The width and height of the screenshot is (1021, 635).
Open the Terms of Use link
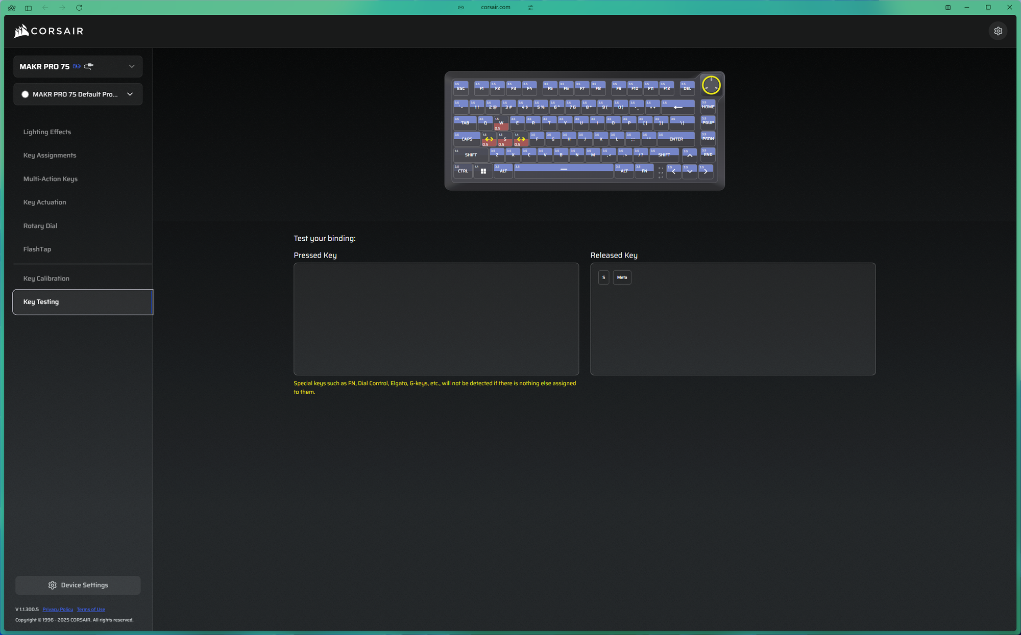[x=91, y=609]
